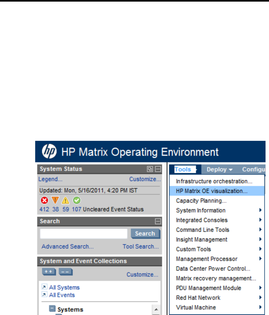
Task: Expand Insight Management submenu
Action: click(x=217, y=240)
